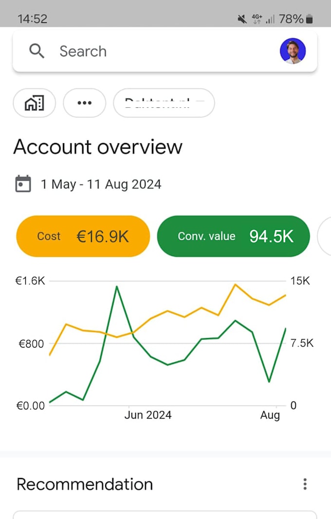
Task: Tap the Account overview heading
Action: coord(98,147)
